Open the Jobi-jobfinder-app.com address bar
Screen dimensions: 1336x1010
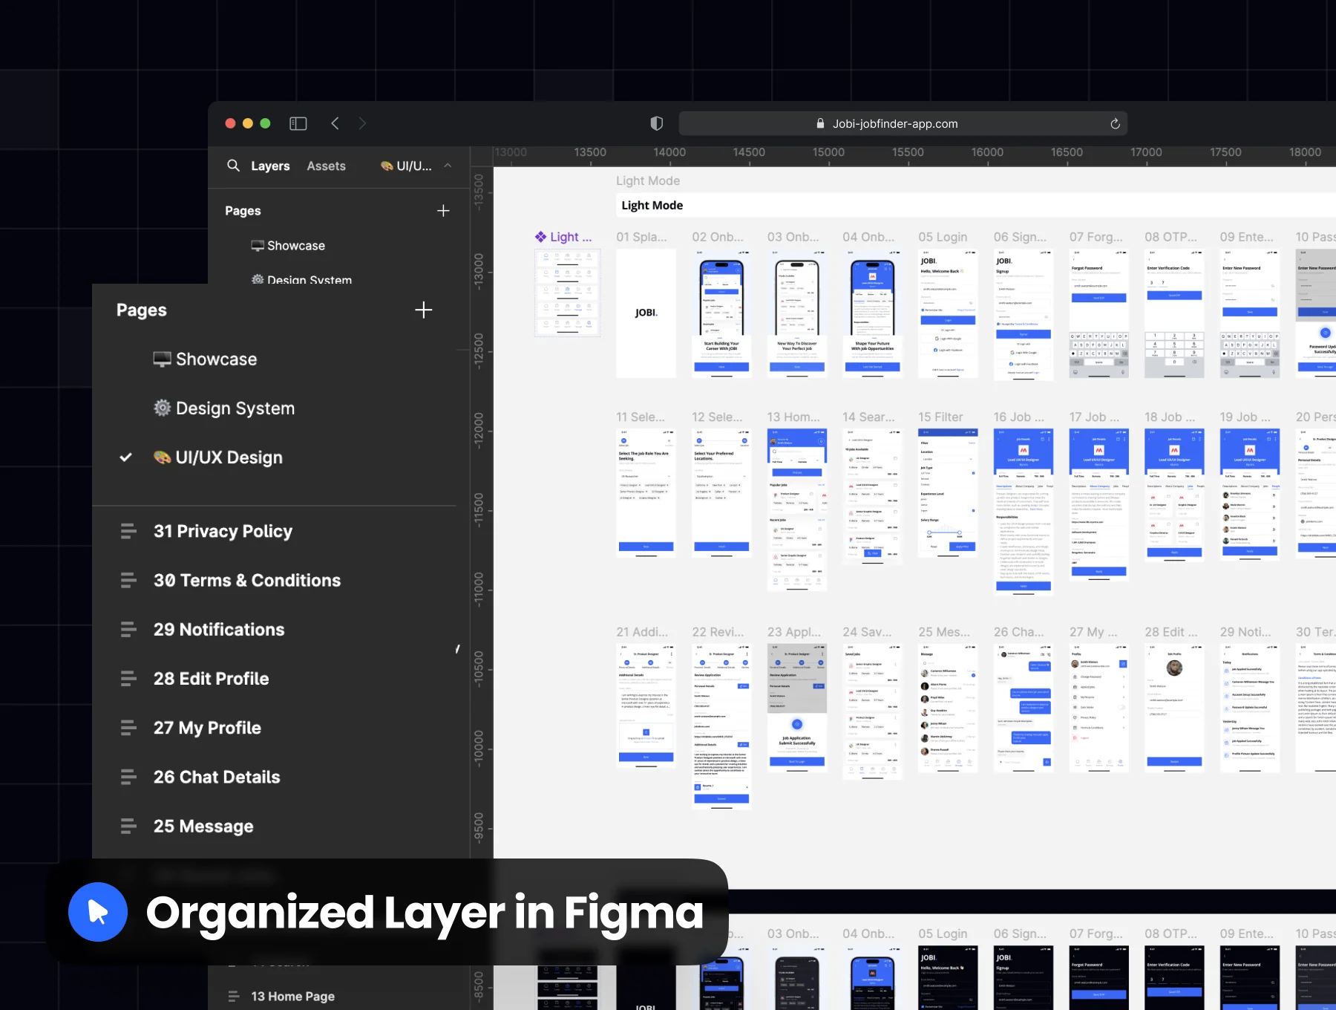(x=903, y=123)
